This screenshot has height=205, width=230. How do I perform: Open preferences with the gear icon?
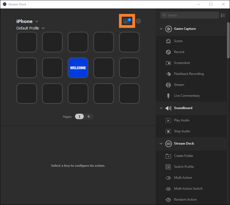click(138, 21)
